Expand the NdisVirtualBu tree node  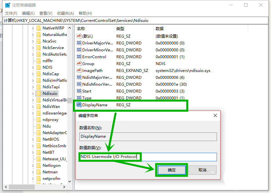[33, 100]
